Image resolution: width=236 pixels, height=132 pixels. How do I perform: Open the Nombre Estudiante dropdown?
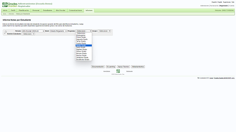[28, 34]
